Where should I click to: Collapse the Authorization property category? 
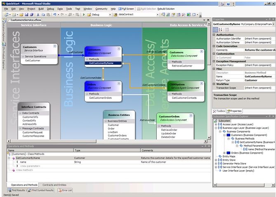click(x=214, y=35)
